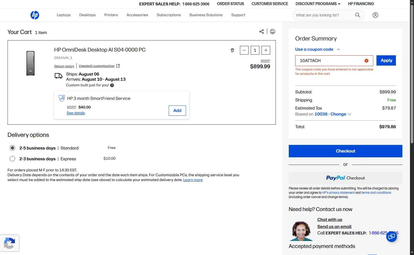
Task: Open HP's privacy statement link
Action: point(338,193)
